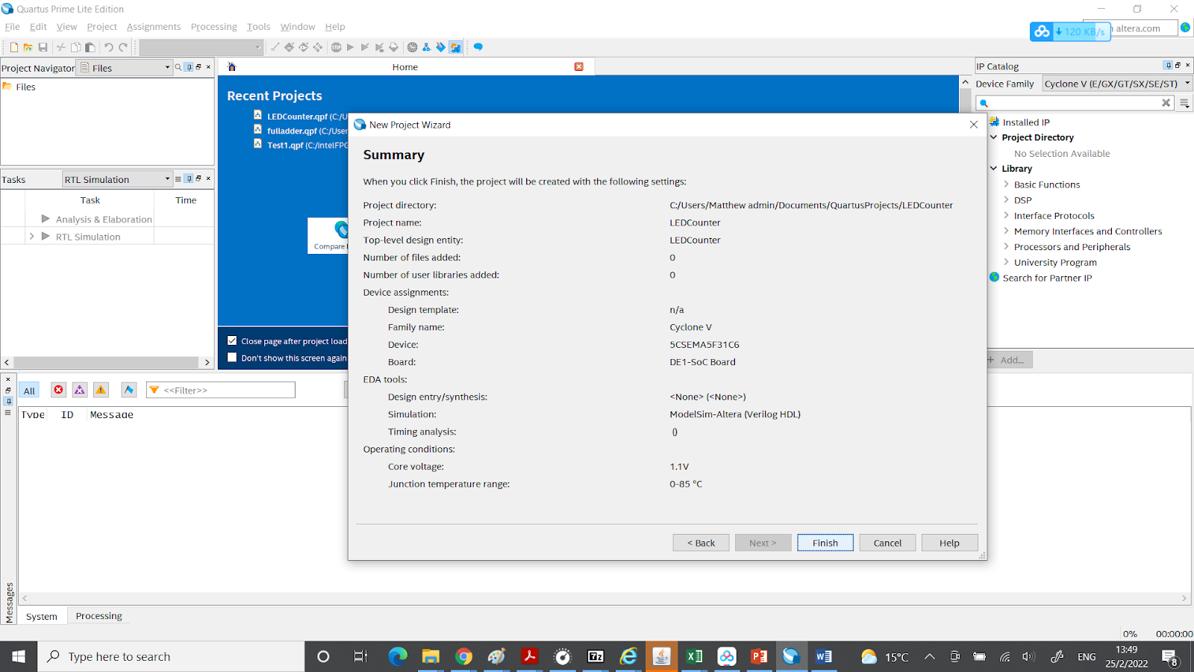Screen dimensions: 1194x672
Task: Click the Home tab house icon
Action: pyautogui.click(x=231, y=66)
